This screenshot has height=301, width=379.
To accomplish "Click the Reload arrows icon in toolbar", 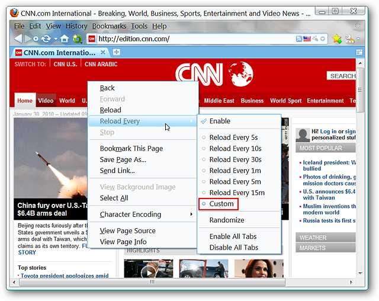I will coord(46,39).
